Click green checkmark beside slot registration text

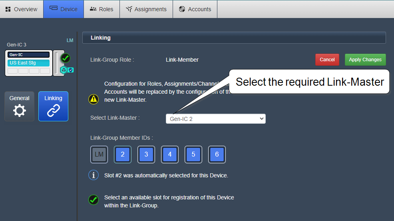(94, 200)
